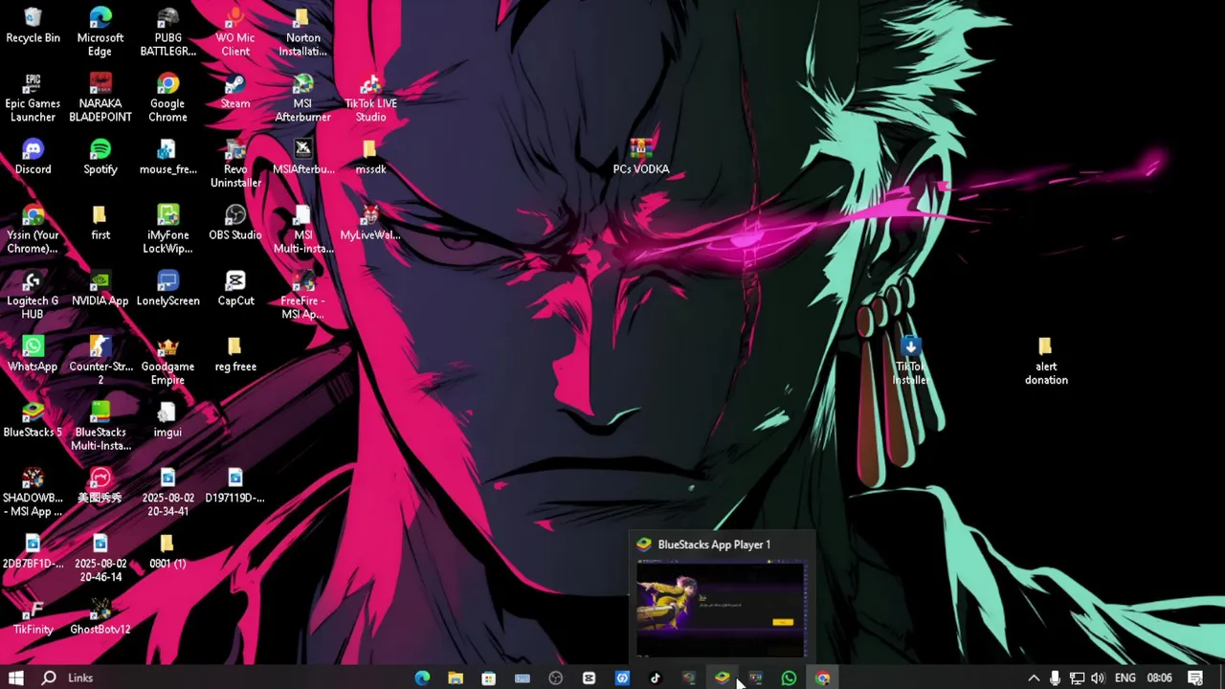Open the volume control tray icon

click(x=1098, y=678)
